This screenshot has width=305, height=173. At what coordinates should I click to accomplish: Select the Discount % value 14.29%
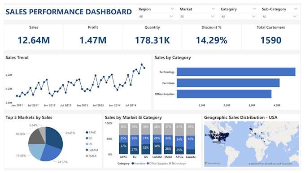(x=212, y=40)
